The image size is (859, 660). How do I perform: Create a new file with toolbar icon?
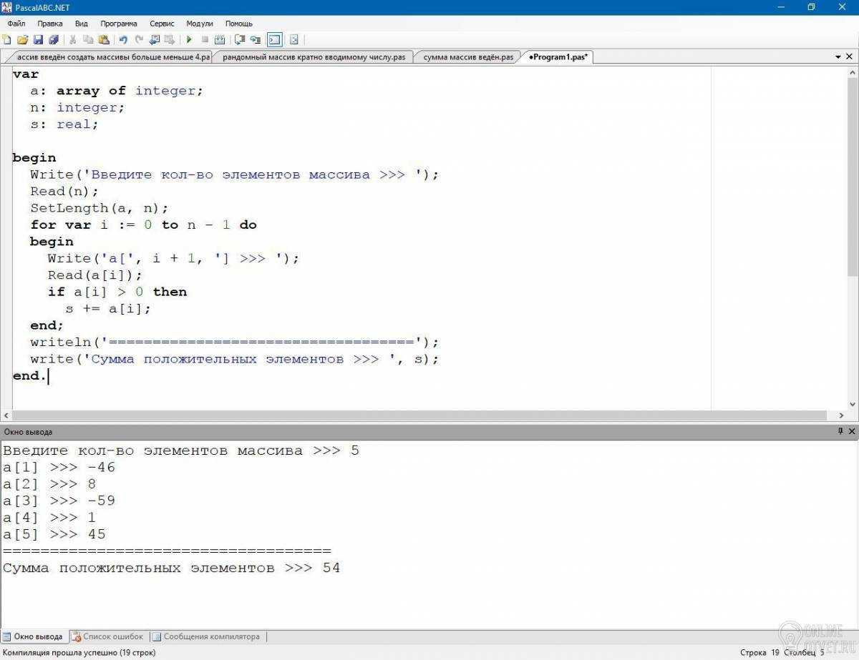(7, 39)
